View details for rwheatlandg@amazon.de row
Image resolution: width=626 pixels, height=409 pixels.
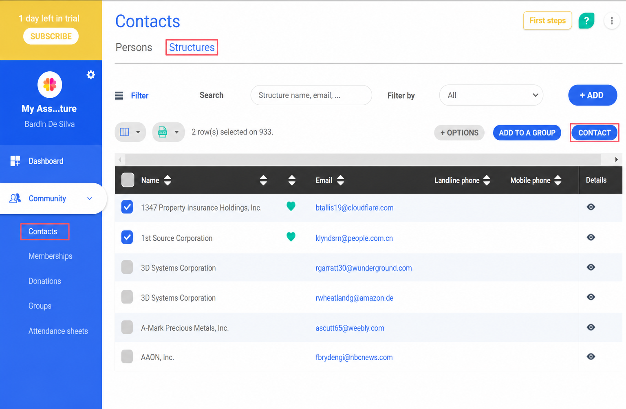point(591,297)
